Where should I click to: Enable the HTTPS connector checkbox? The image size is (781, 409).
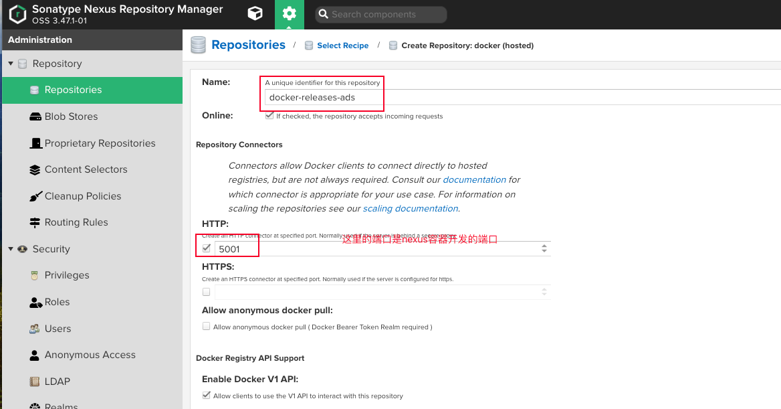(x=206, y=291)
